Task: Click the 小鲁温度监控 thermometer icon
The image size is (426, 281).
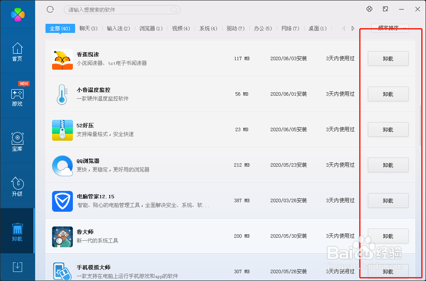Action: pyautogui.click(x=62, y=94)
